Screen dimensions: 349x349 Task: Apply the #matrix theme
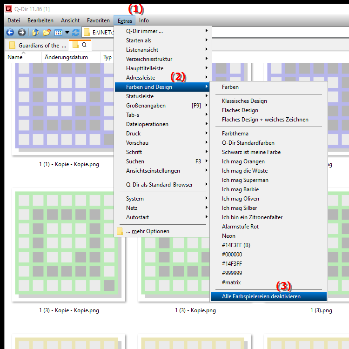coord(268,282)
